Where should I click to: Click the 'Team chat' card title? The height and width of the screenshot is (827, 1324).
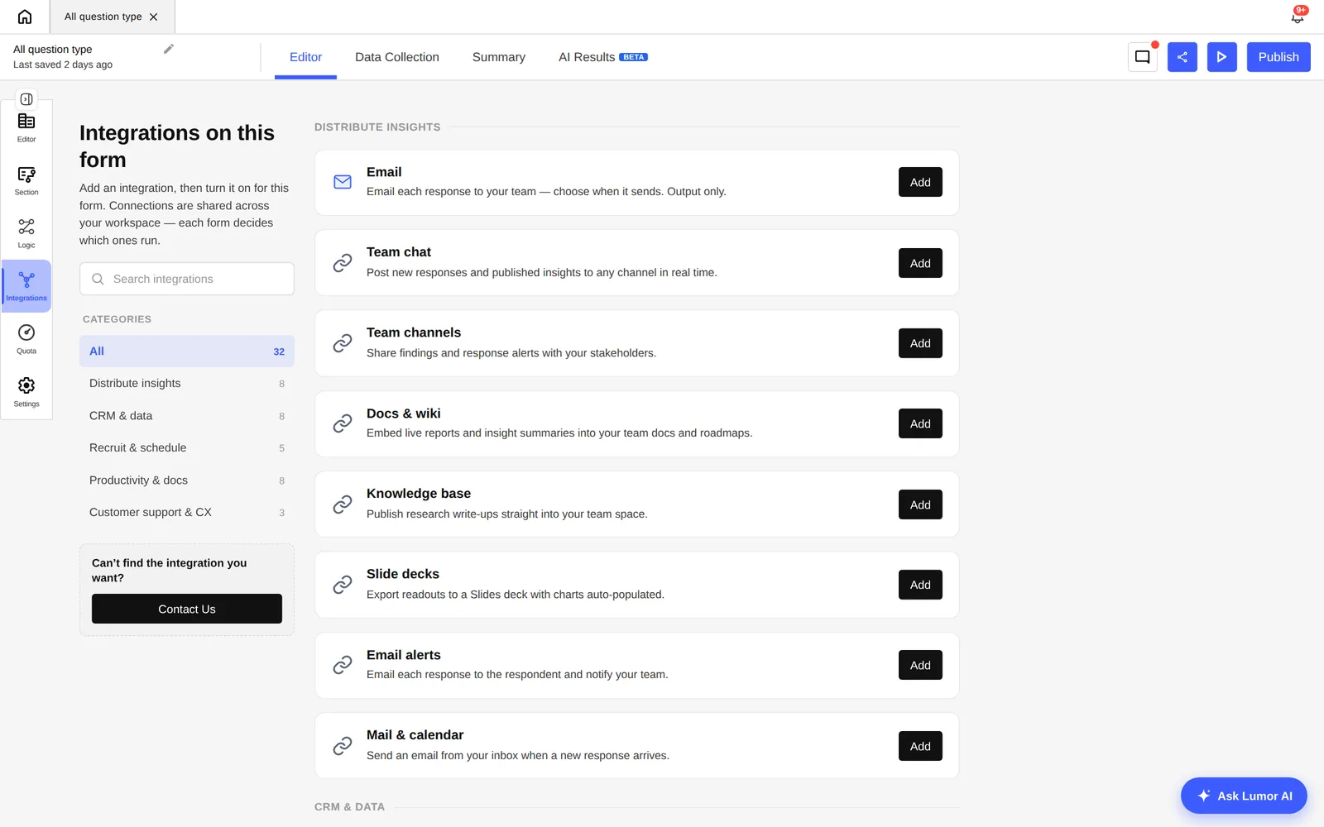399,252
